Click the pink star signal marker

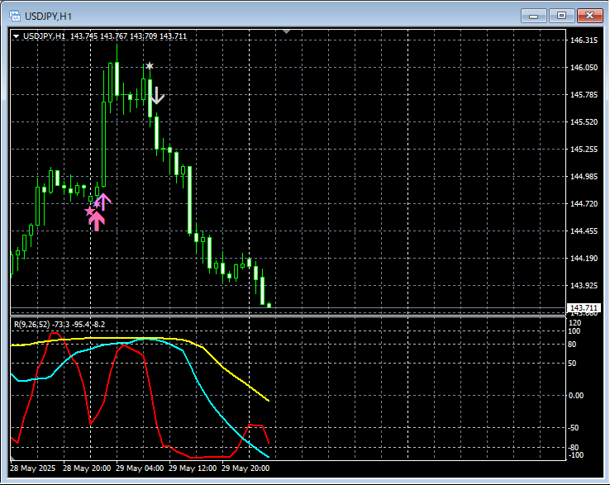coord(89,212)
